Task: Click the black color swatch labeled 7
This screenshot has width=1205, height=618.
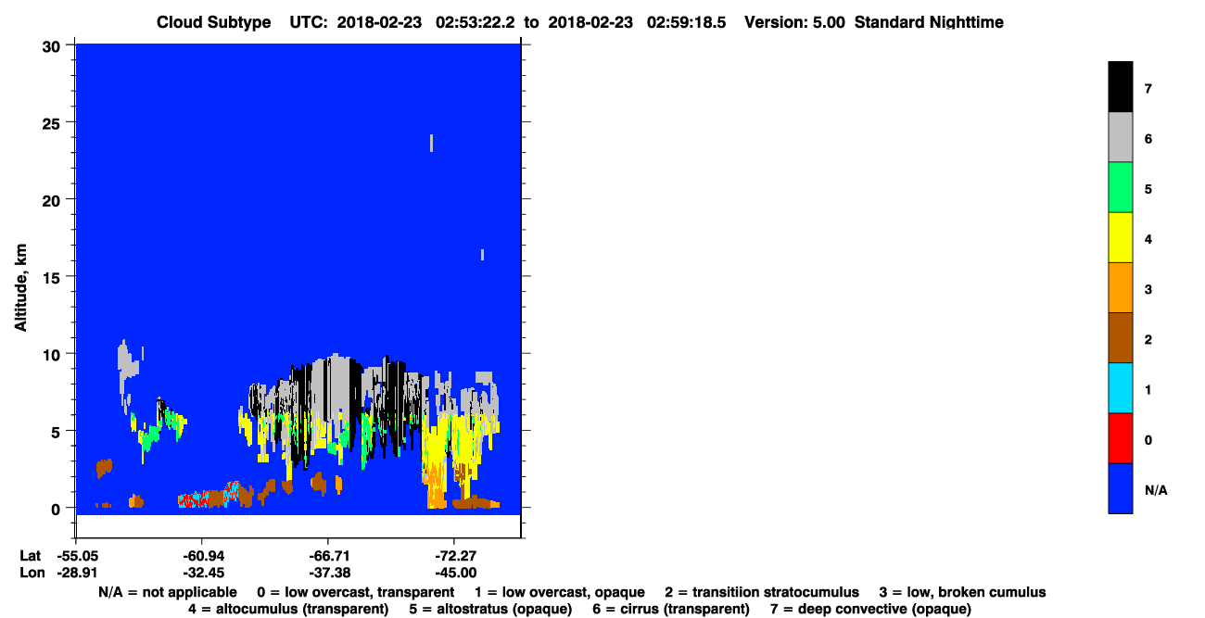Action: 1121,87
